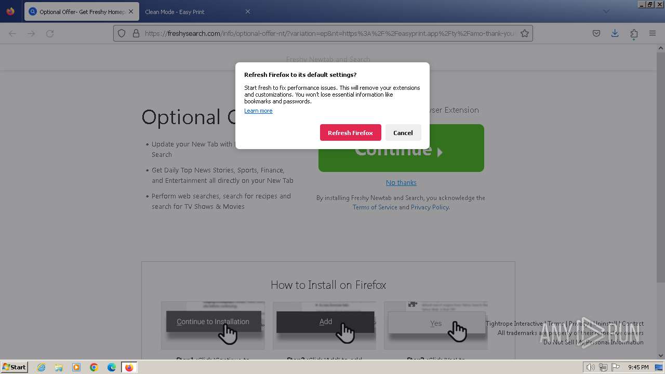Click the Refresh Firefox button
Viewport: 665px width, 374px height.
pos(350,132)
